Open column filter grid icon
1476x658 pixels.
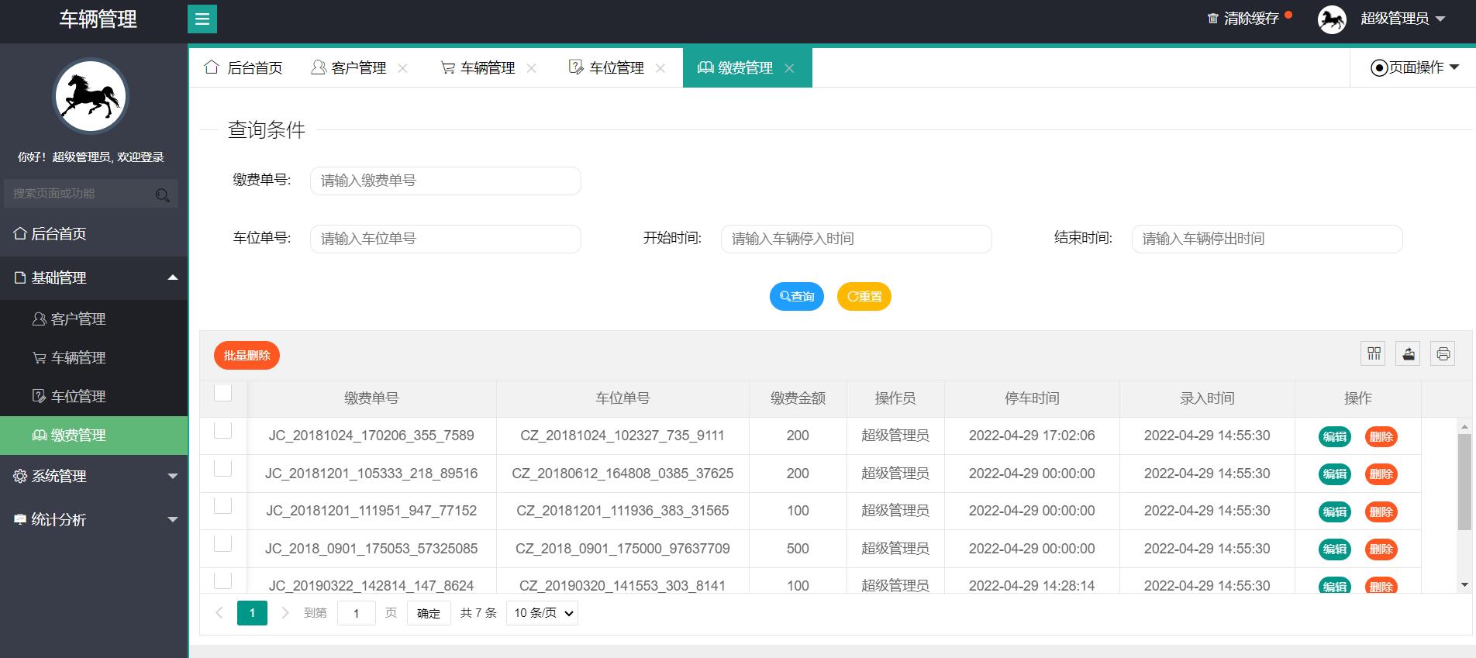tap(1374, 353)
